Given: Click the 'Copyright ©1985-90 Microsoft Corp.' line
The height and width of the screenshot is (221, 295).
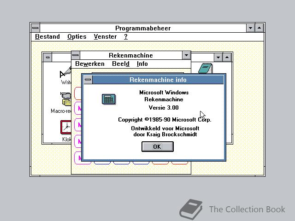Looking at the screenshot, I should pos(165,120).
